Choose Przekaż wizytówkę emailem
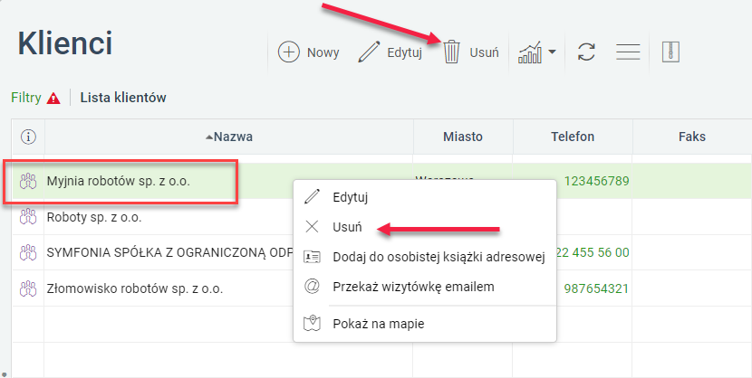Image resolution: width=752 pixels, height=378 pixels. (x=424, y=287)
